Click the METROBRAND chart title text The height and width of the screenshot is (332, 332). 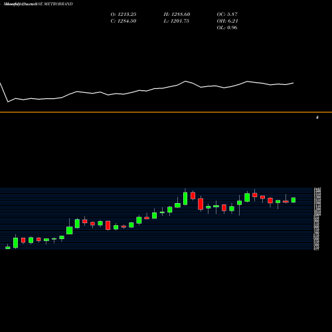click(39, 4)
